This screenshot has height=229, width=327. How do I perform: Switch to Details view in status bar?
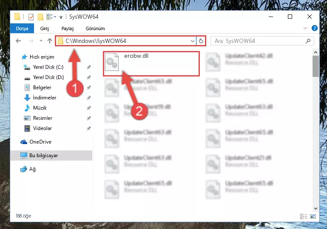coord(304,217)
